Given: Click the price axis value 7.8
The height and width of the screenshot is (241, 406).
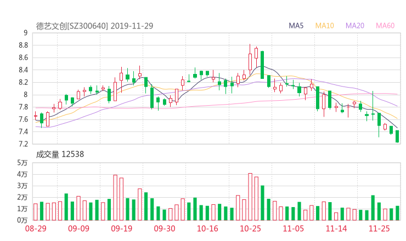Looking at the screenshot, I should click(x=23, y=107).
